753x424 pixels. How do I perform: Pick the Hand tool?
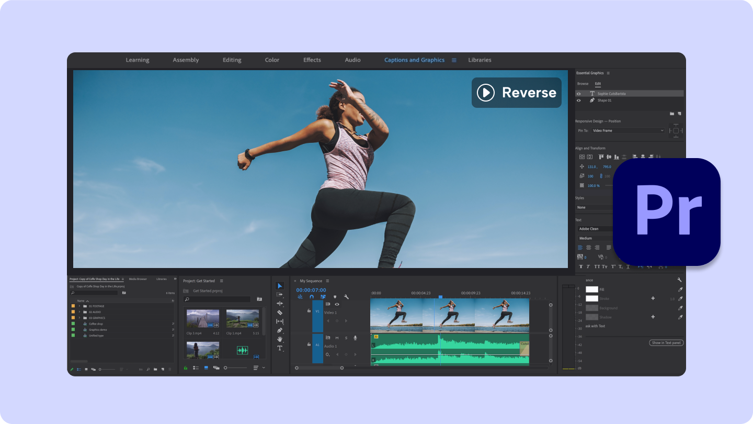(x=280, y=338)
